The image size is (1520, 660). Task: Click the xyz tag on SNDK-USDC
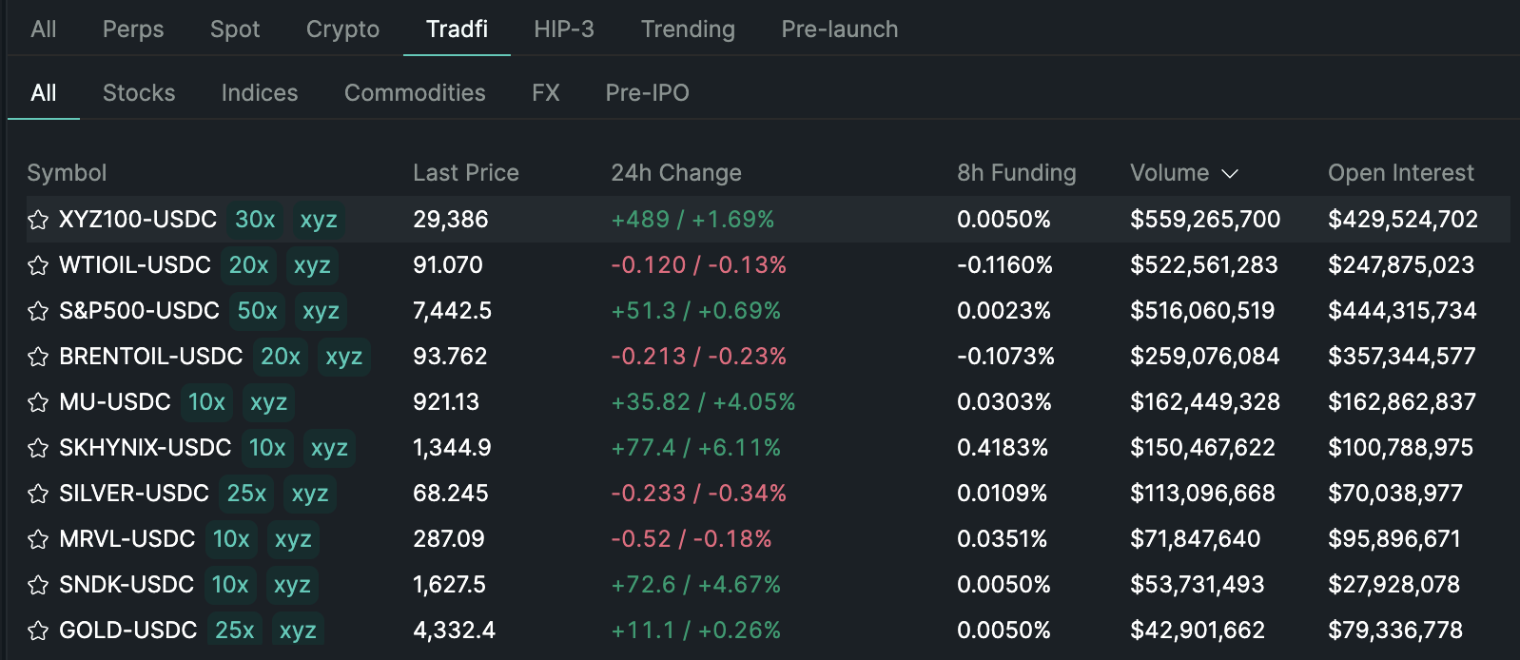click(292, 585)
